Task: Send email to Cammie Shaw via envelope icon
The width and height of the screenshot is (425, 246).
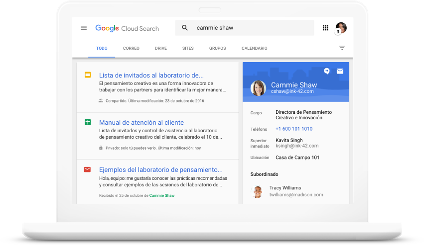Action: click(x=340, y=71)
